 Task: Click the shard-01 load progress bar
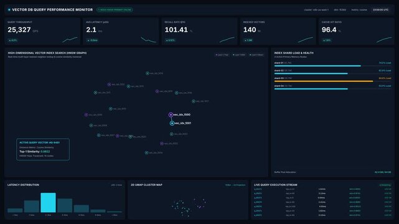(332, 66)
